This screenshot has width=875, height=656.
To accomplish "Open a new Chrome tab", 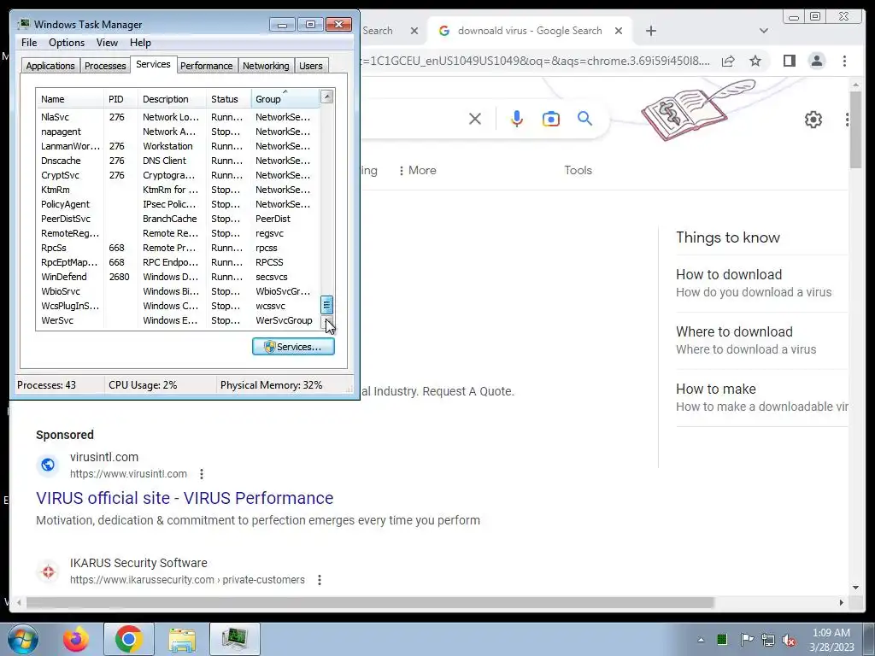I will click(x=650, y=31).
